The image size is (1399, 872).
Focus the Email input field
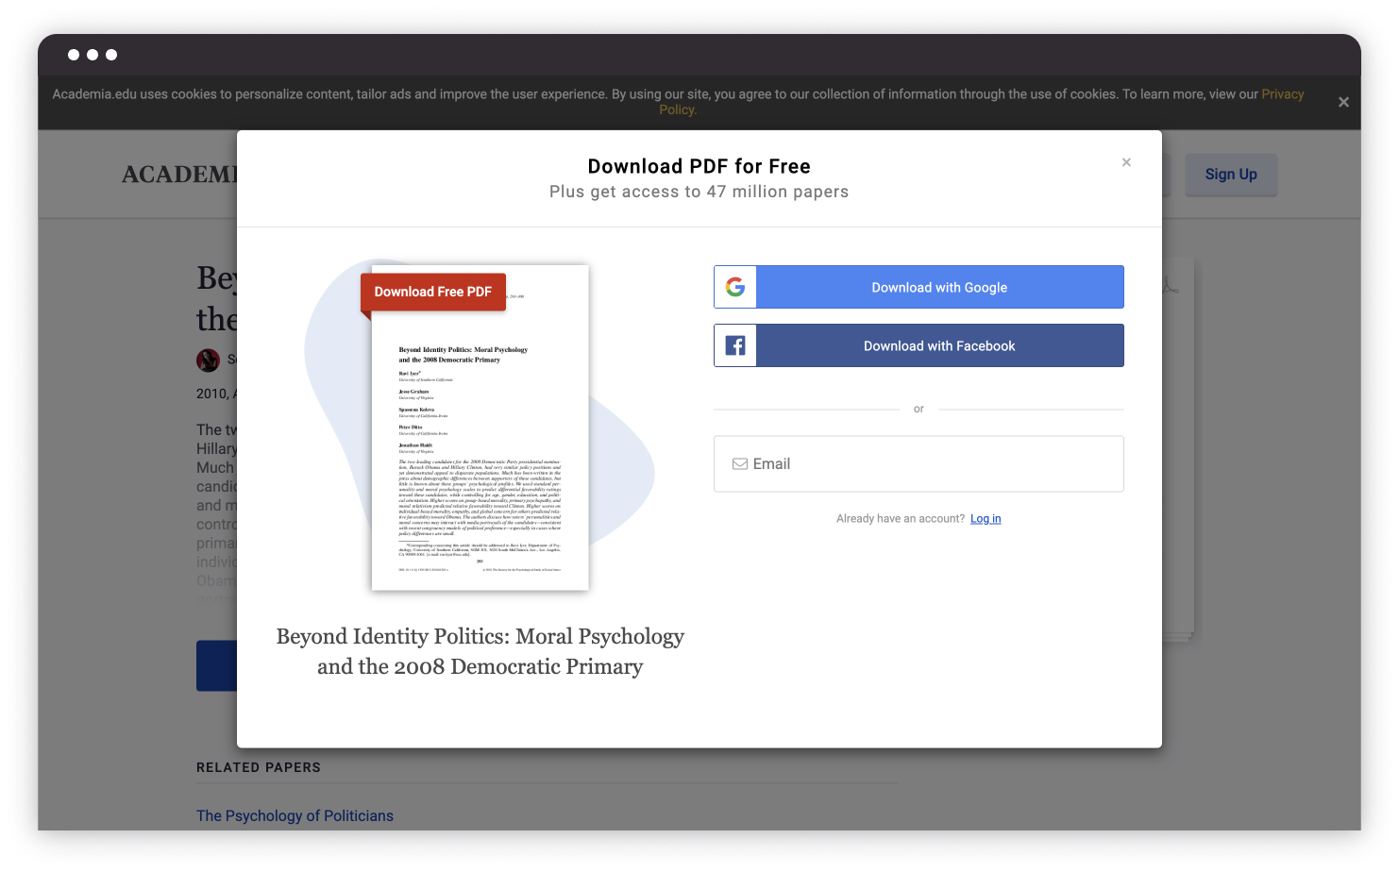pos(919,463)
